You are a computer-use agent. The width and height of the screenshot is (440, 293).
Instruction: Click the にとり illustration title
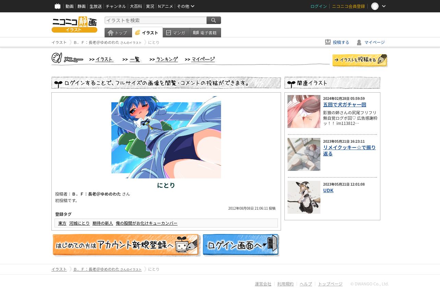point(166,185)
